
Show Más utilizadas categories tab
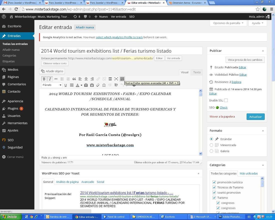[x=249, y=173]
